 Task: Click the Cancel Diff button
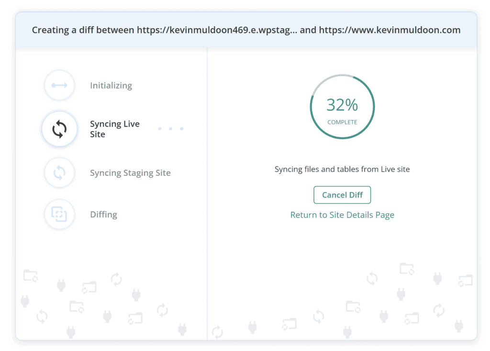342,195
